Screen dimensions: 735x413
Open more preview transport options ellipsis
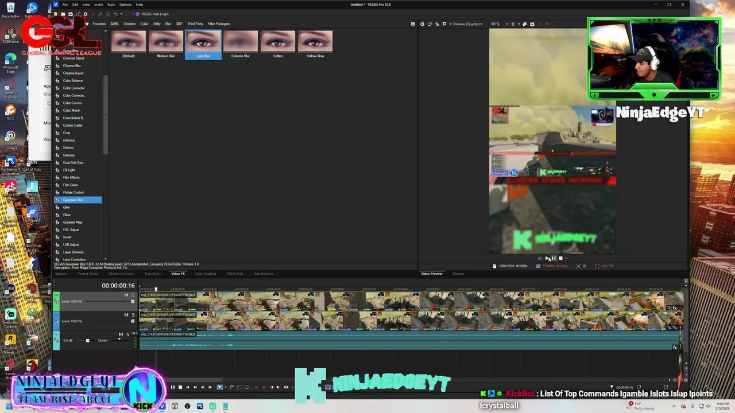[567, 258]
